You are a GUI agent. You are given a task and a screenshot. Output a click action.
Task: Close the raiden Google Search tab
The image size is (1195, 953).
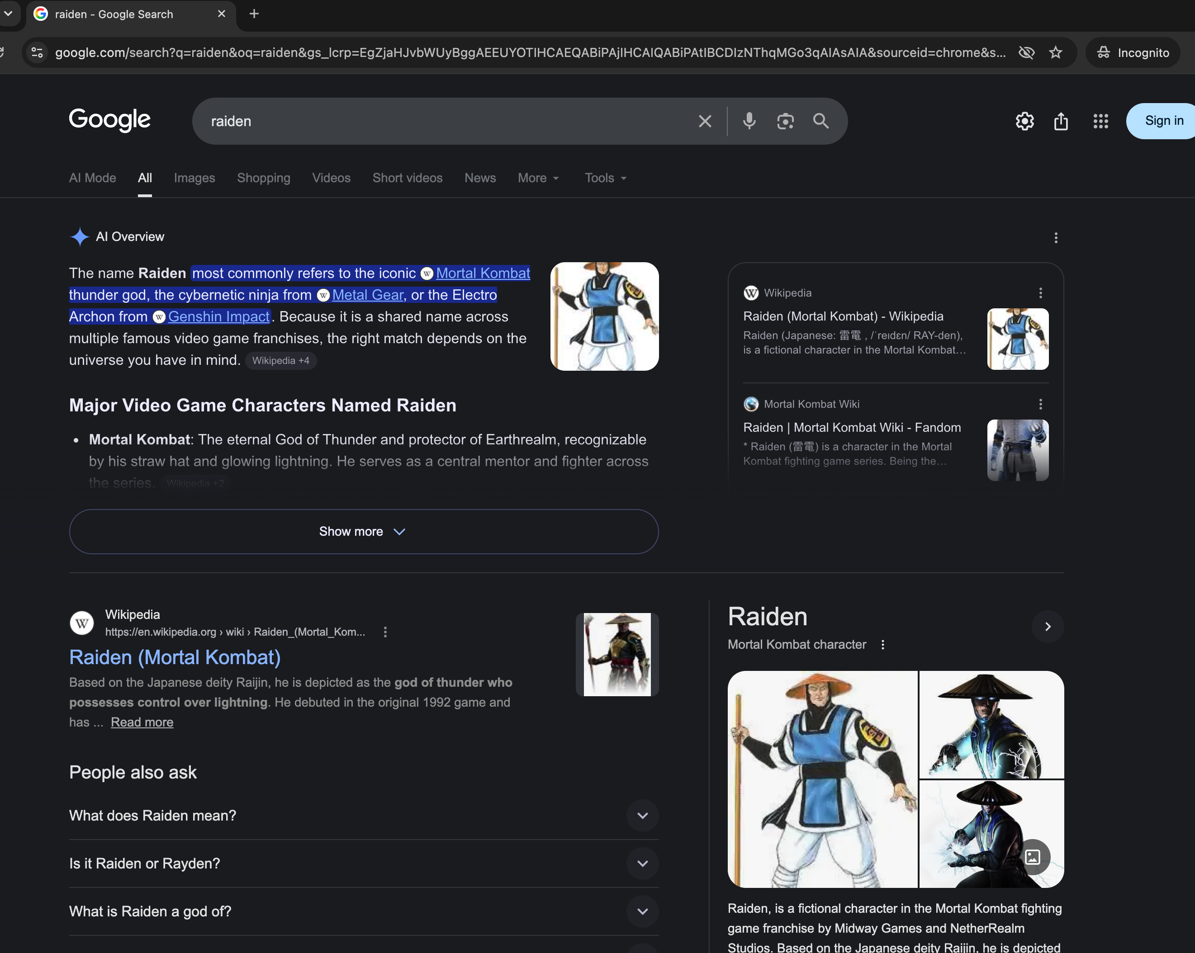[222, 14]
